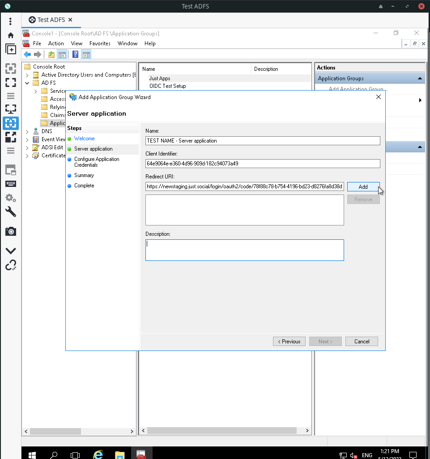The height and width of the screenshot is (459, 430).
Task: Open remote viewer settings gear in sidebar
Action: tap(11, 198)
